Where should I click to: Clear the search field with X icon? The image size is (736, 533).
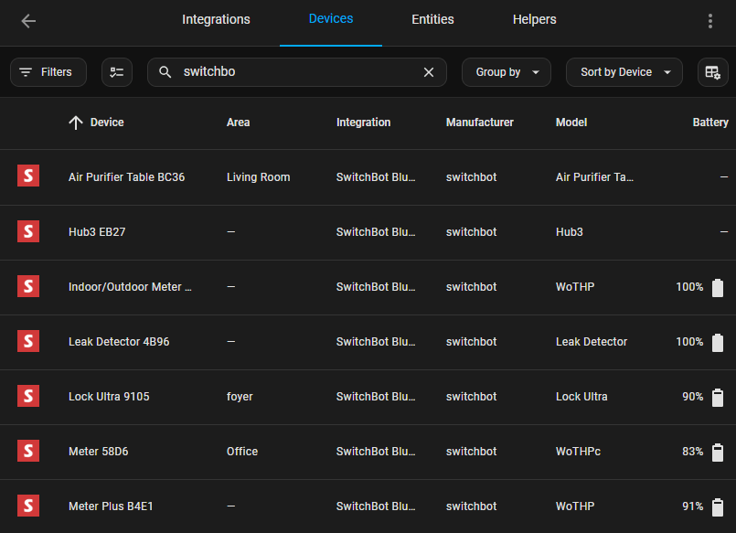[x=429, y=72]
